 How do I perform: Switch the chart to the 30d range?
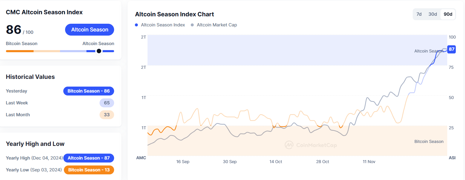(x=433, y=14)
